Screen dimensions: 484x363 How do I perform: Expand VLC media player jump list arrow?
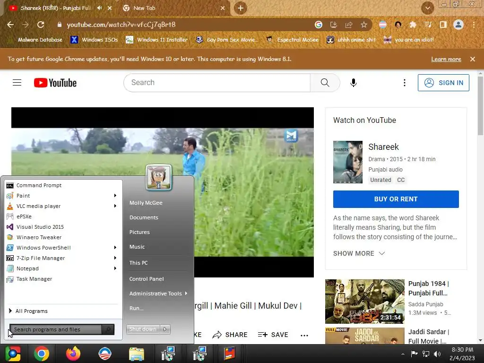point(115,206)
